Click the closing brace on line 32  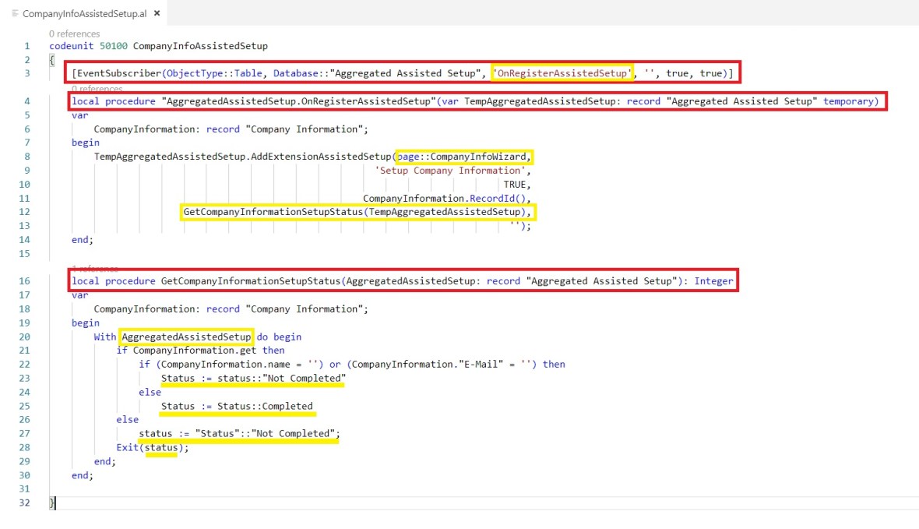pyautogui.click(x=52, y=503)
